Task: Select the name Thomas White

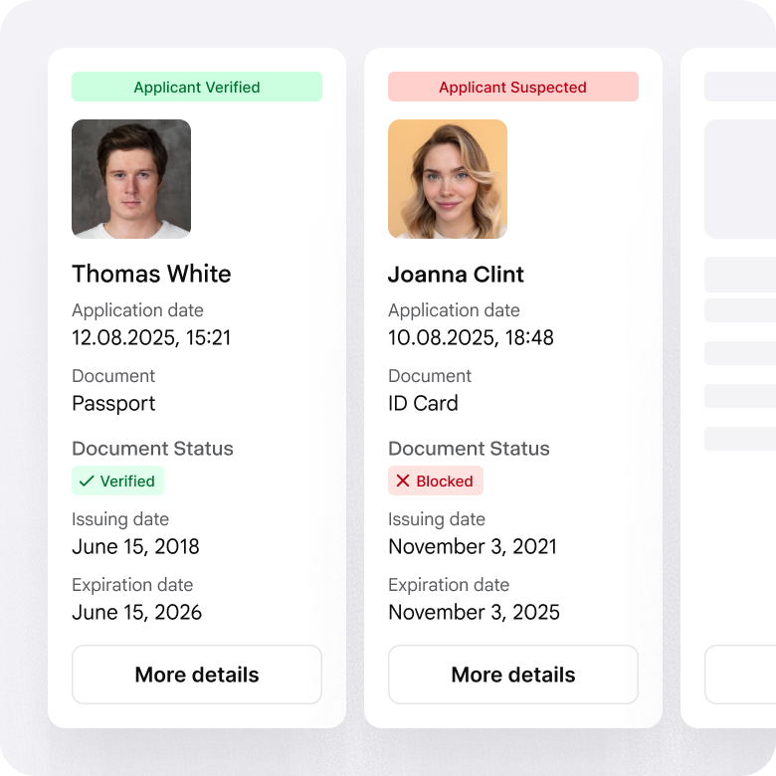Action: tap(151, 274)
